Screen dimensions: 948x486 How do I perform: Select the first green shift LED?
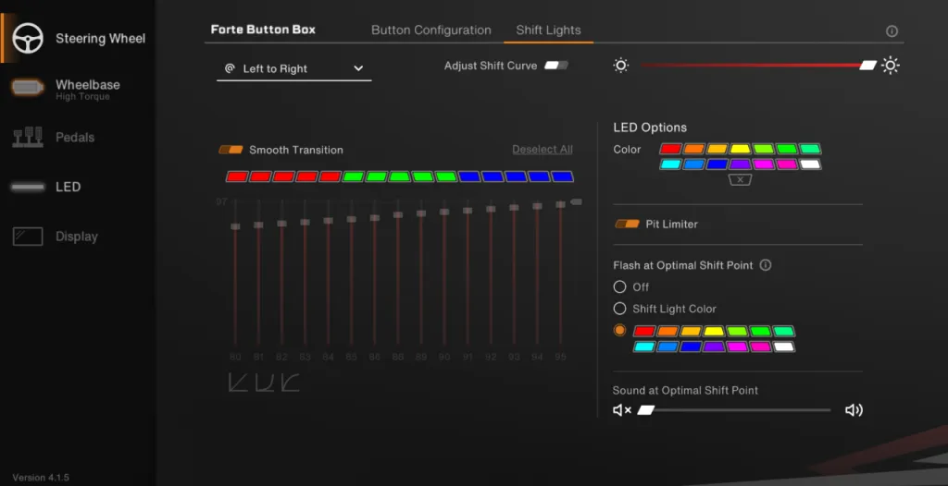point(354,176)
